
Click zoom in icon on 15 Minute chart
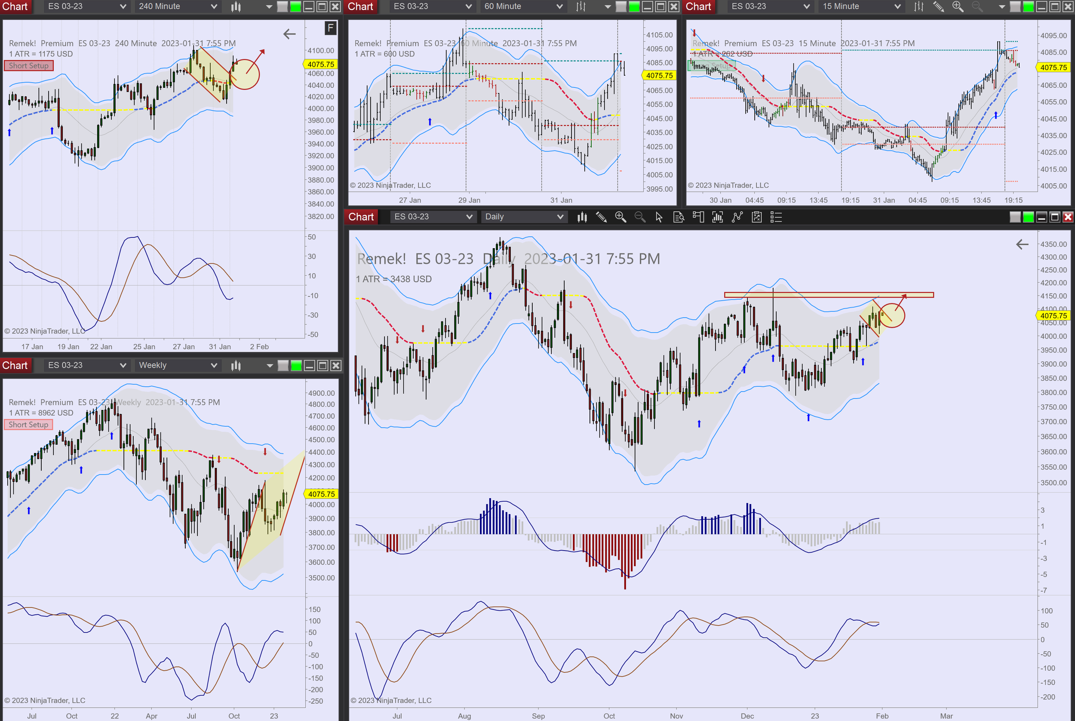point(957,6)
